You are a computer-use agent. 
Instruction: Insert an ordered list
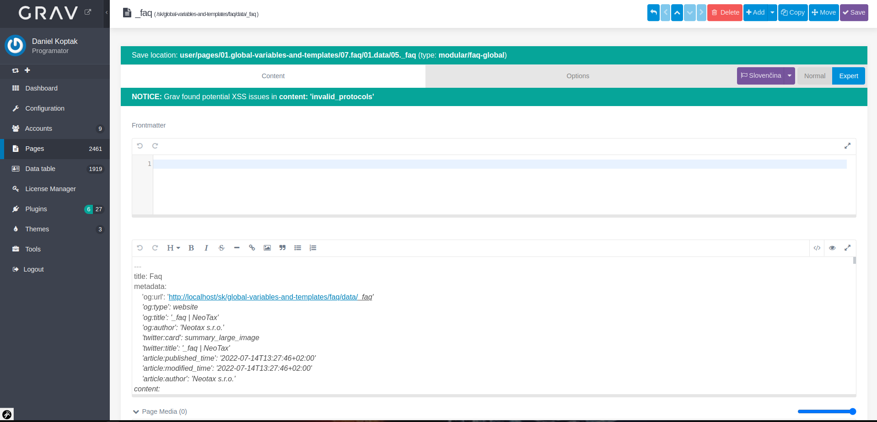pyautogui.click(x=313, y=248)
